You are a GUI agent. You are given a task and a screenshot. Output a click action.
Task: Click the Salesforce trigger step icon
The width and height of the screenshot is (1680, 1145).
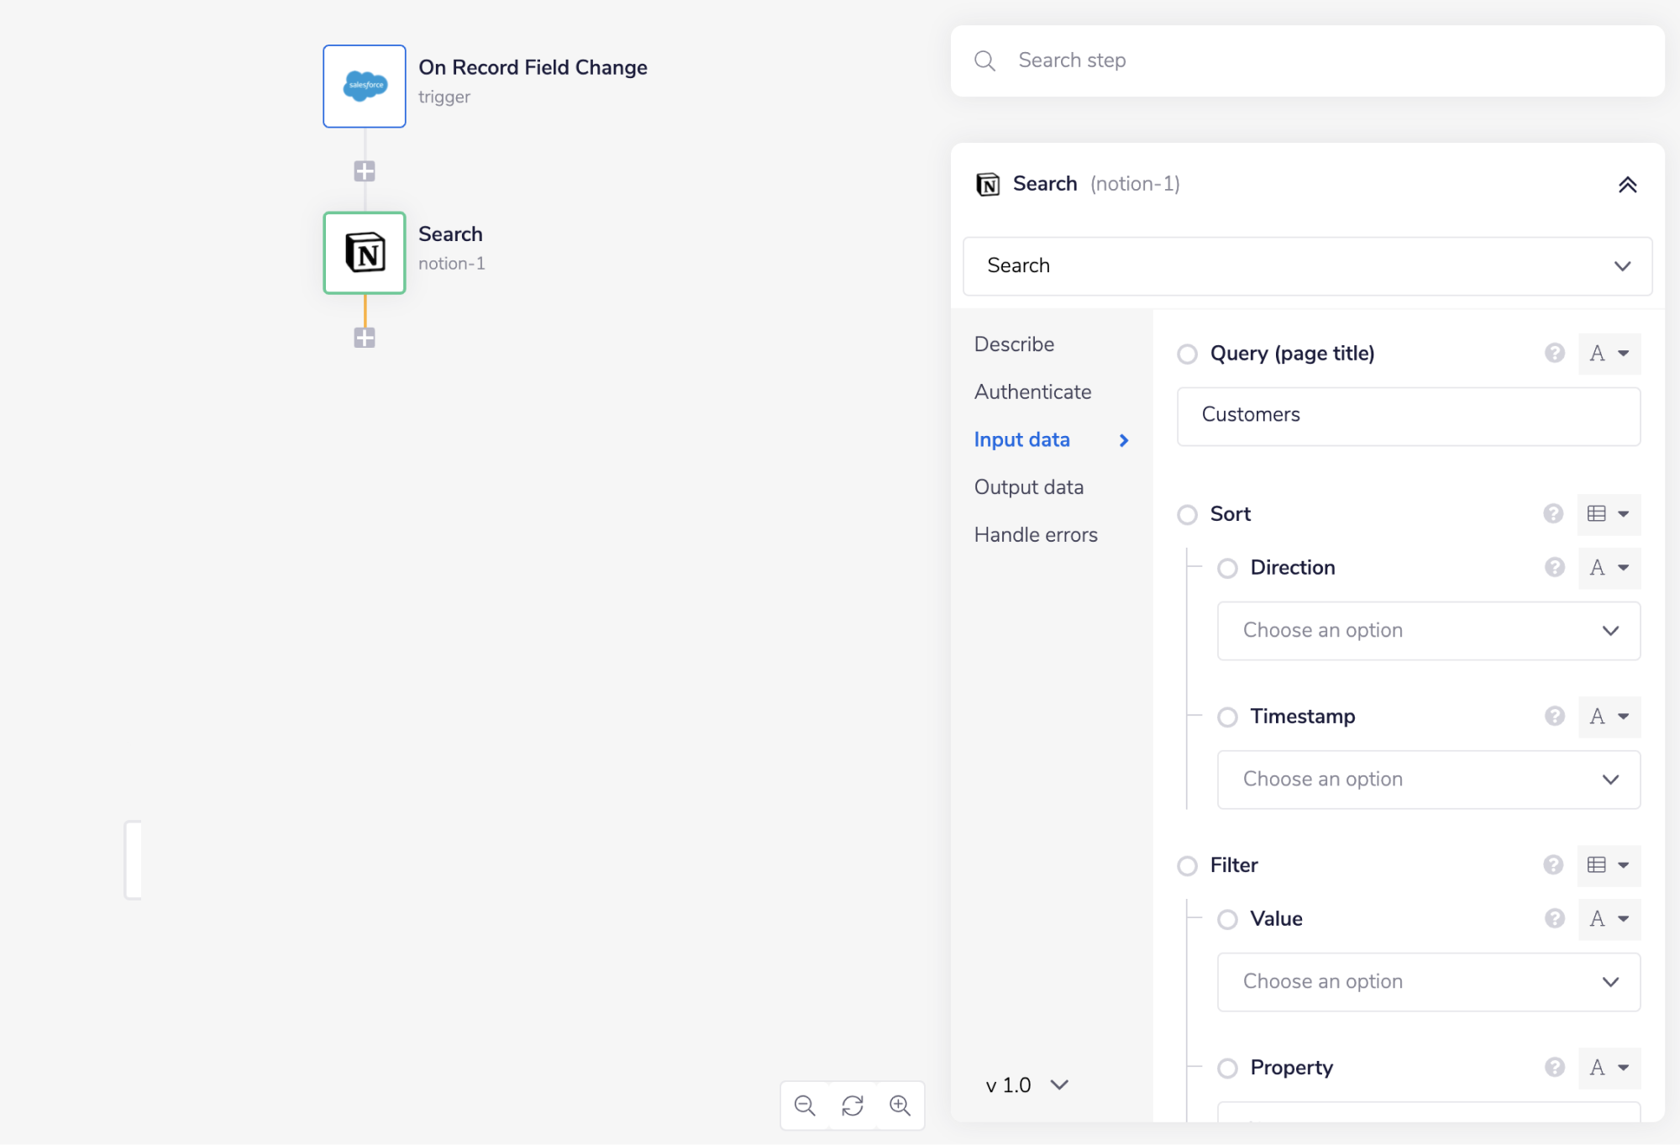coord(365,87)
